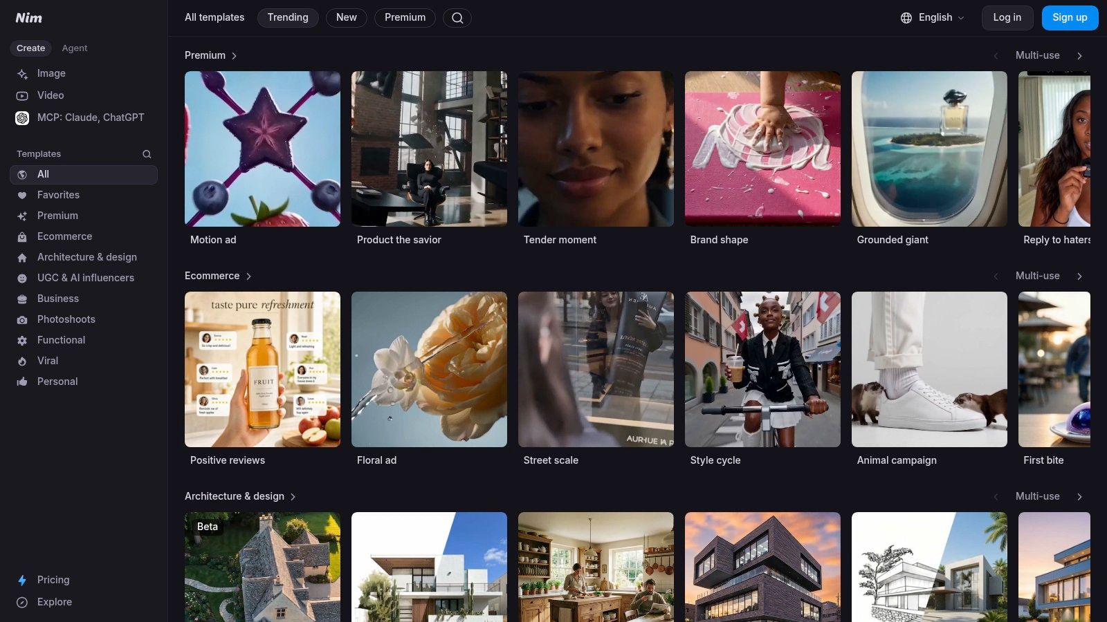Switch to Agent mode

point(74,48)
